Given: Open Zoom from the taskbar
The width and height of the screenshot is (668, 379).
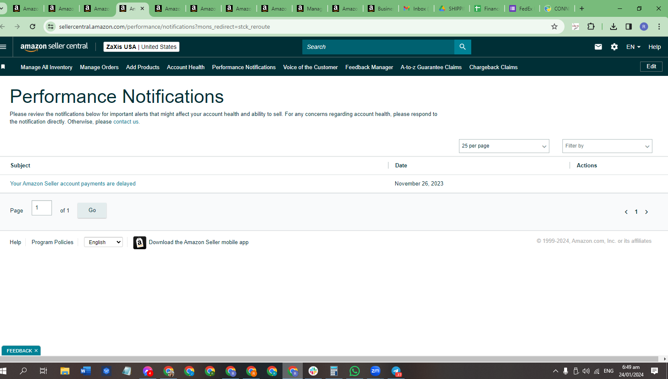Looking at the screenshot, I should [375, 371].
